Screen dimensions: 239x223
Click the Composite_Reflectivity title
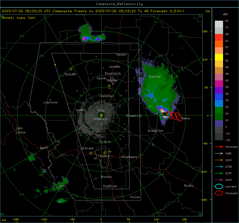click(119, 4)
